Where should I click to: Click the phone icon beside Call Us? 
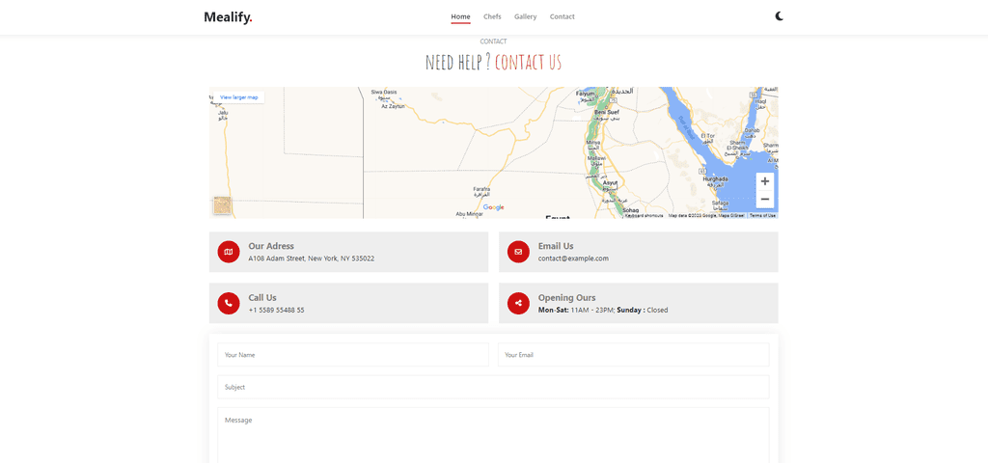click(229, 303)
